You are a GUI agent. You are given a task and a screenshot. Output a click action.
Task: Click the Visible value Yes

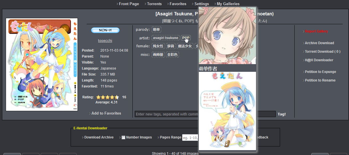pyautogui.click(x=103, y=62)
